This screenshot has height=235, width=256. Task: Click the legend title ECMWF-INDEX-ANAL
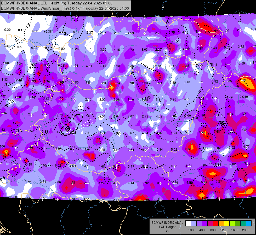(x=167, y=223)
